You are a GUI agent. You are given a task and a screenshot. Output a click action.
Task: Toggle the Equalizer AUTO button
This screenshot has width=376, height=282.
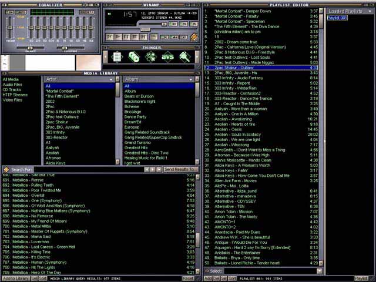(21, 12)
